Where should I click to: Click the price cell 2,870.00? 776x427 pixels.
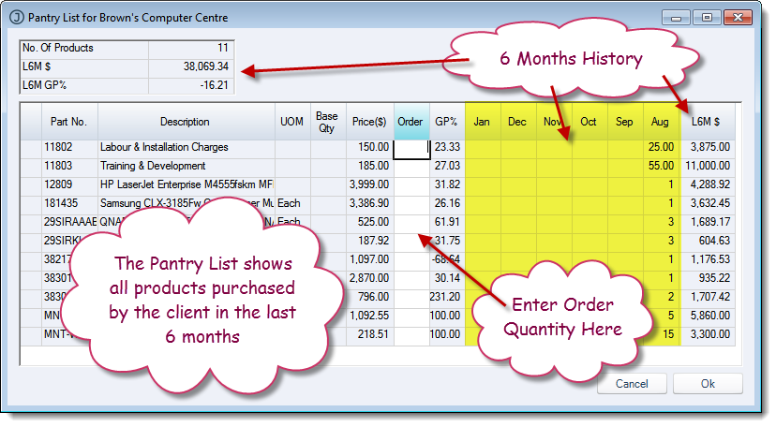click(369, 278)
